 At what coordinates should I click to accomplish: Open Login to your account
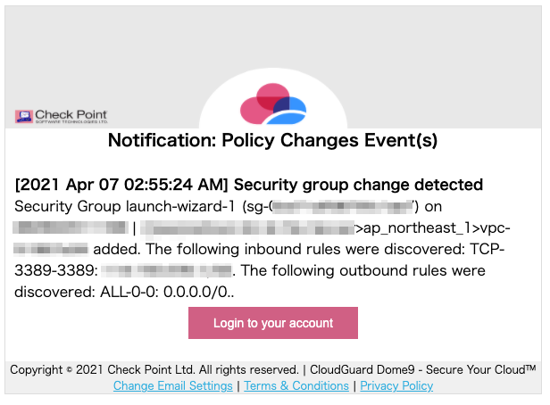[273, 323]
